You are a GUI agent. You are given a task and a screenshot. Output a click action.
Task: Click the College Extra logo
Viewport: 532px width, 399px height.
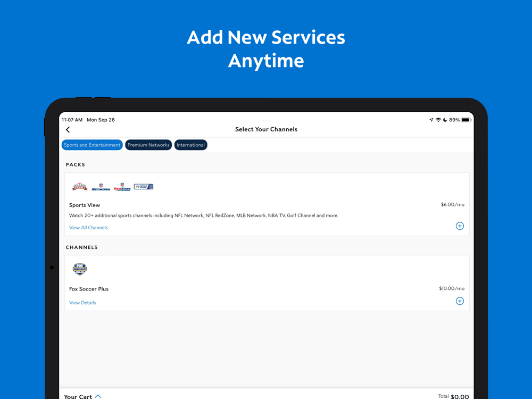80,187
